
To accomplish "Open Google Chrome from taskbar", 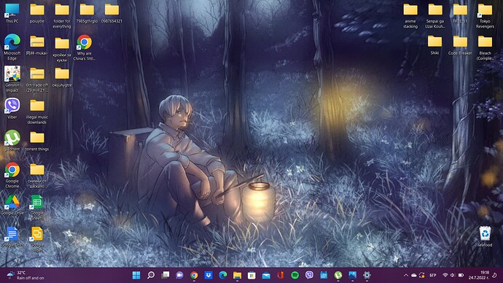I will (x=194, y=275).
